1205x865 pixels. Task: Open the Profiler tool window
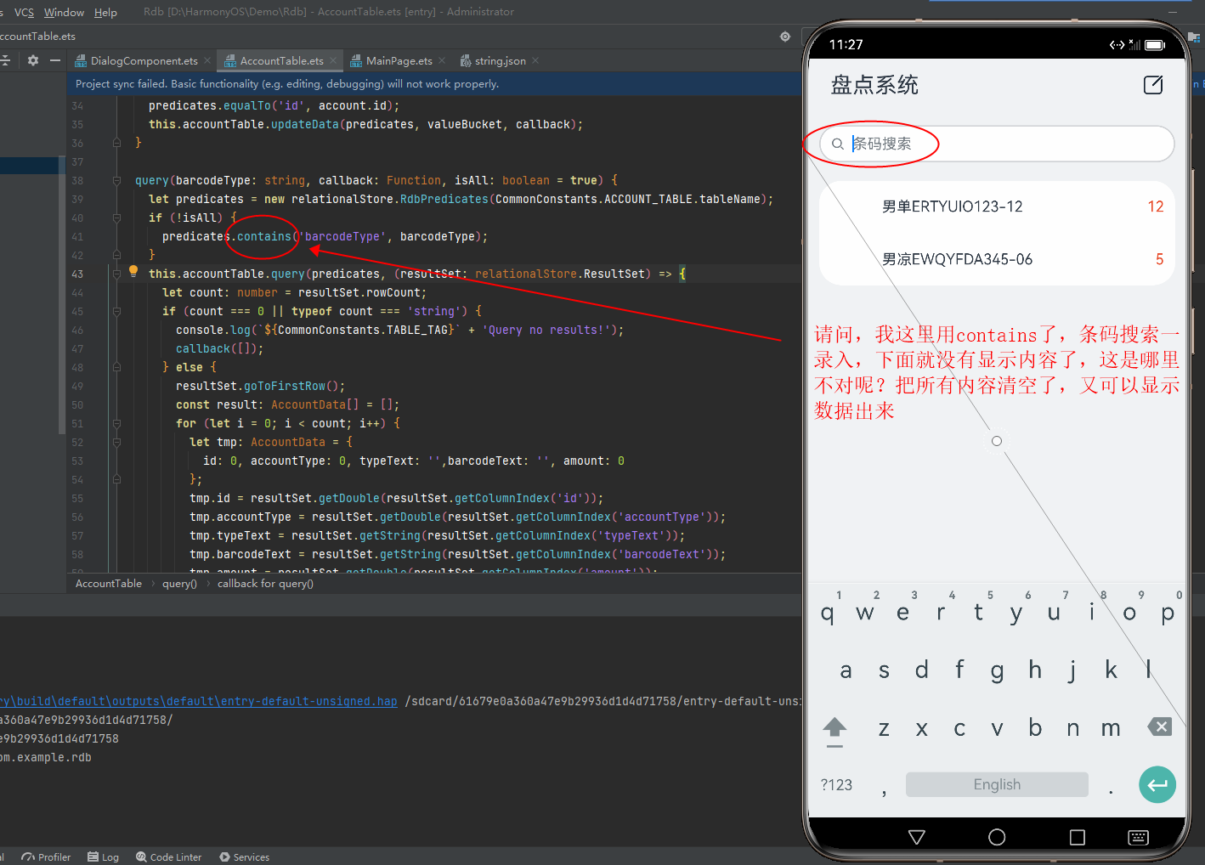click(x=47, y=857)
